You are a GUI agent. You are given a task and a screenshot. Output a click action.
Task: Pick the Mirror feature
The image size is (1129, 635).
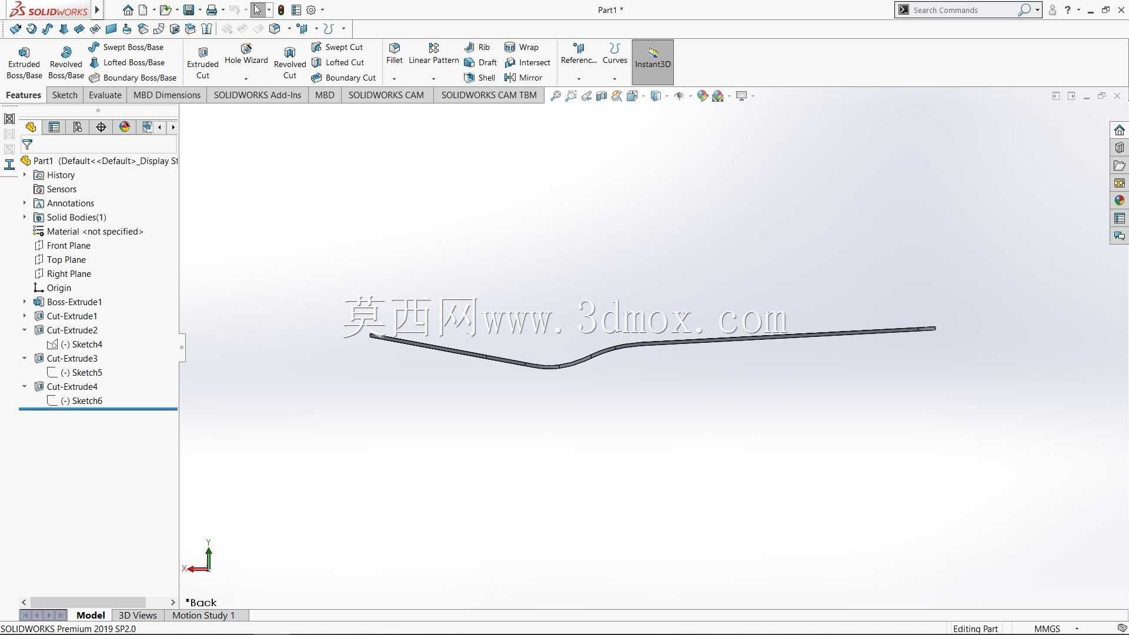[523, 78]
